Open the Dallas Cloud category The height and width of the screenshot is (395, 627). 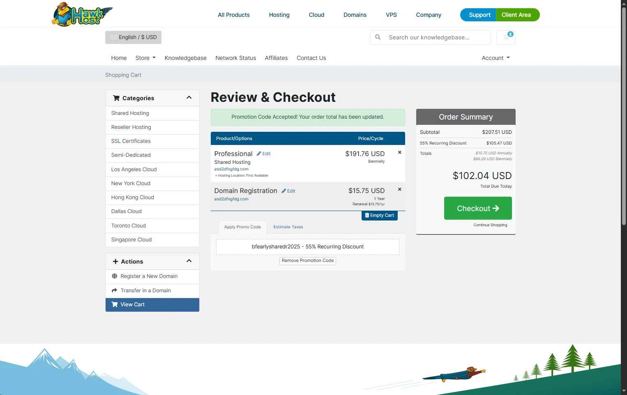click(x=152, y=211)
